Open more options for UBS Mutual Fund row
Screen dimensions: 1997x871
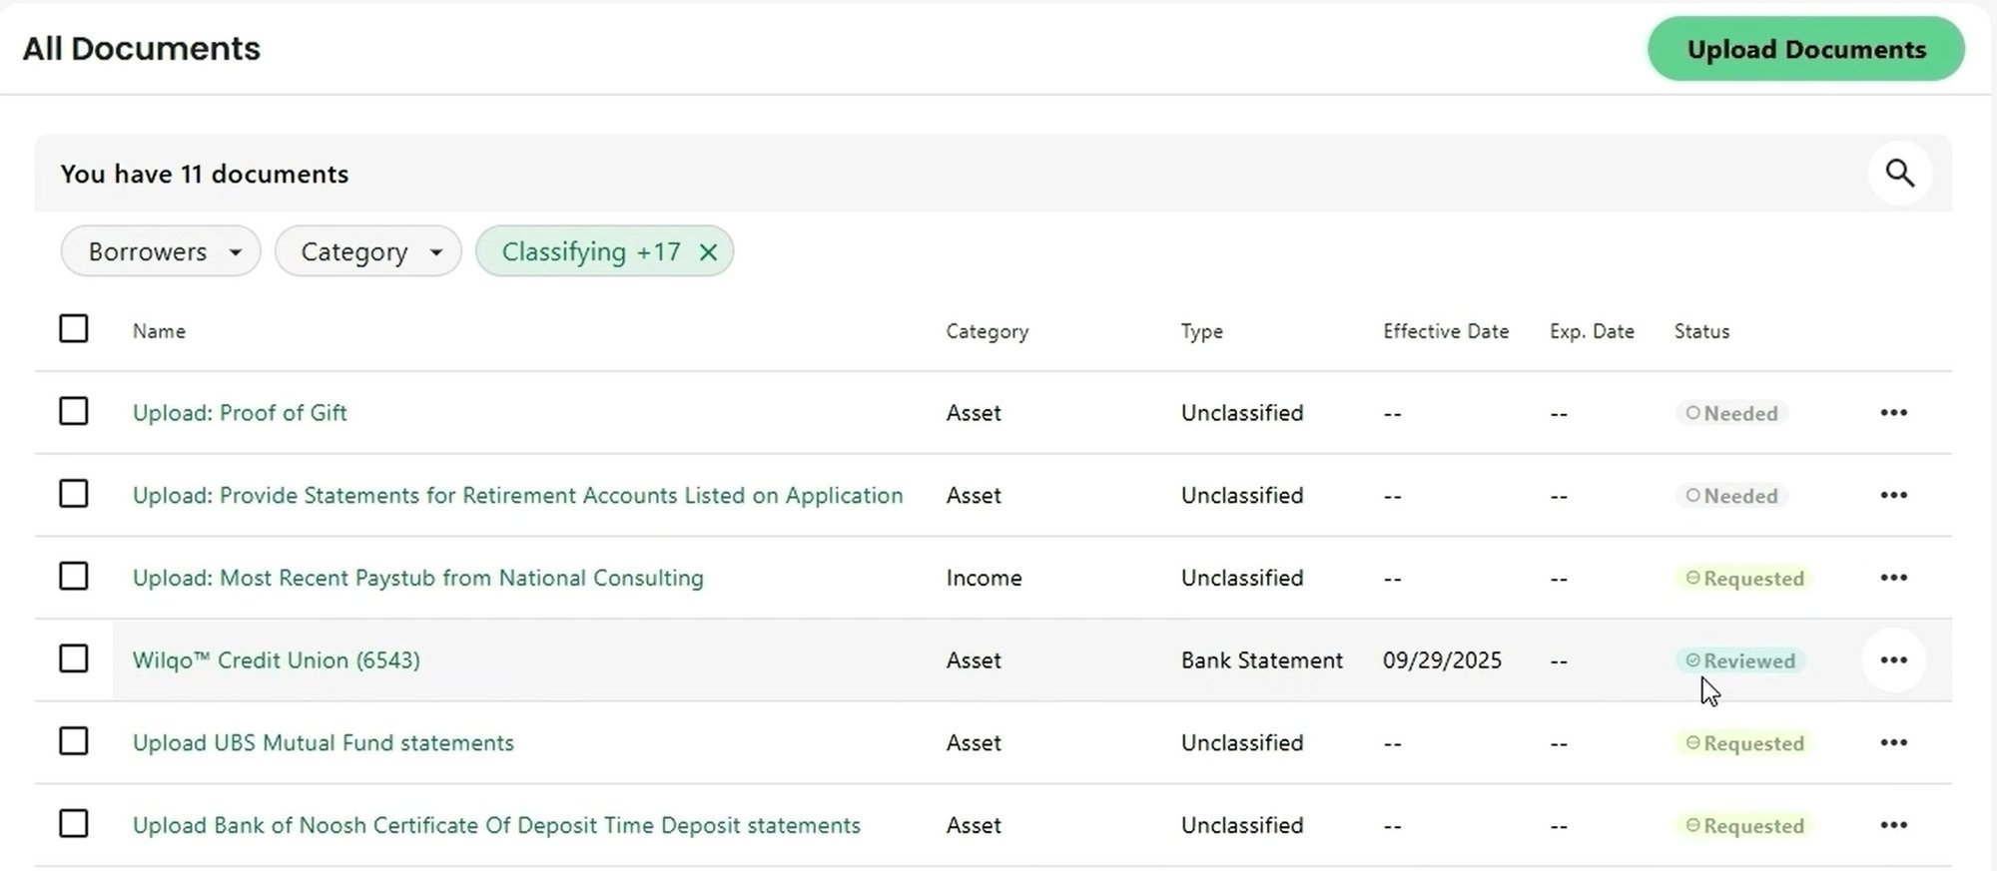(1893, 742)
